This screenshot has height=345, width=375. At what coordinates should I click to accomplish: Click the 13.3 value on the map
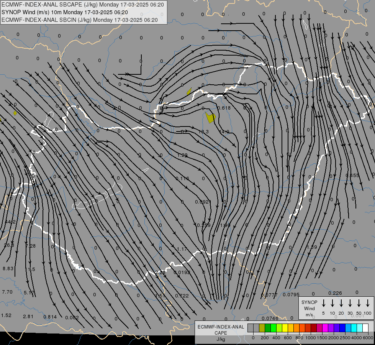pyautogui.click(x=203, y=132)
